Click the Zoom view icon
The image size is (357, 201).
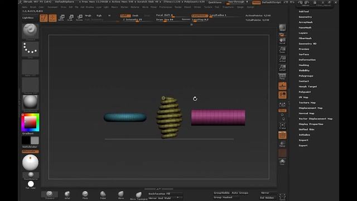[282, 50]
